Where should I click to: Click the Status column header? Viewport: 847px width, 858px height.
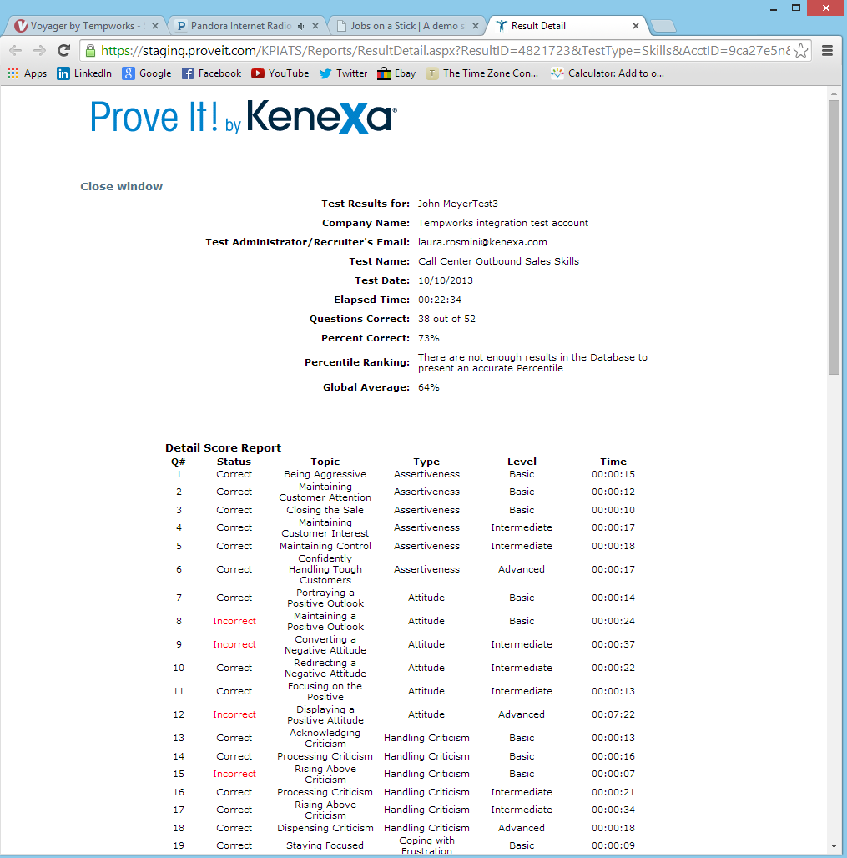(234, 462)
